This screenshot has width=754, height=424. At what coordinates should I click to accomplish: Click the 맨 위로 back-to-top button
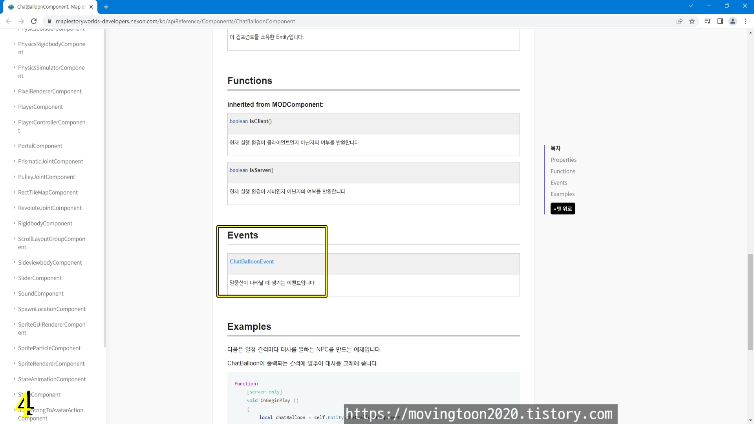coord(563,209)
